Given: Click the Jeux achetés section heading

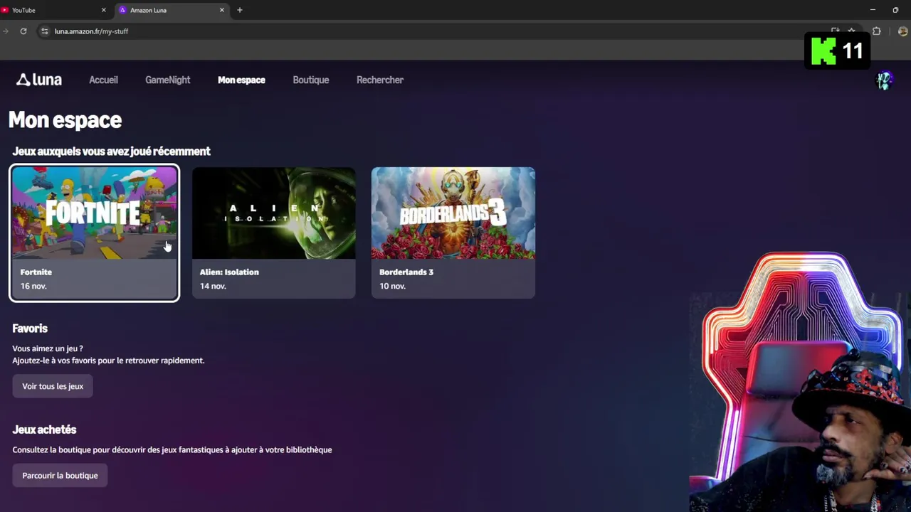Looking at the screenshot, I should coord(44,430).
